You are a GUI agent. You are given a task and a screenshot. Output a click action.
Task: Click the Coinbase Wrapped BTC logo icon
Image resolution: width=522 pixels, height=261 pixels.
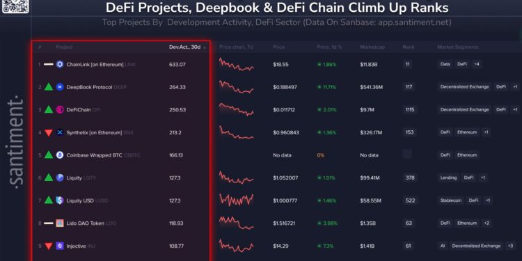click(x=60, y=155)
